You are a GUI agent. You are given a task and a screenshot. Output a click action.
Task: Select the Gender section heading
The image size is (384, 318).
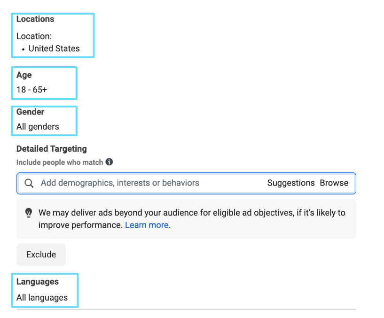point(30,112)
